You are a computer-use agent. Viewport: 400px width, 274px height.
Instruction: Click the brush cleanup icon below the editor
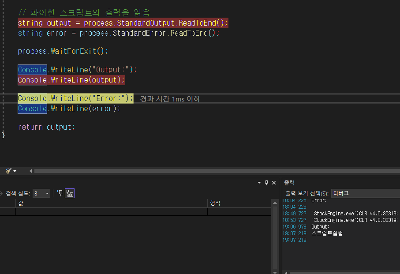click(8, 171)
